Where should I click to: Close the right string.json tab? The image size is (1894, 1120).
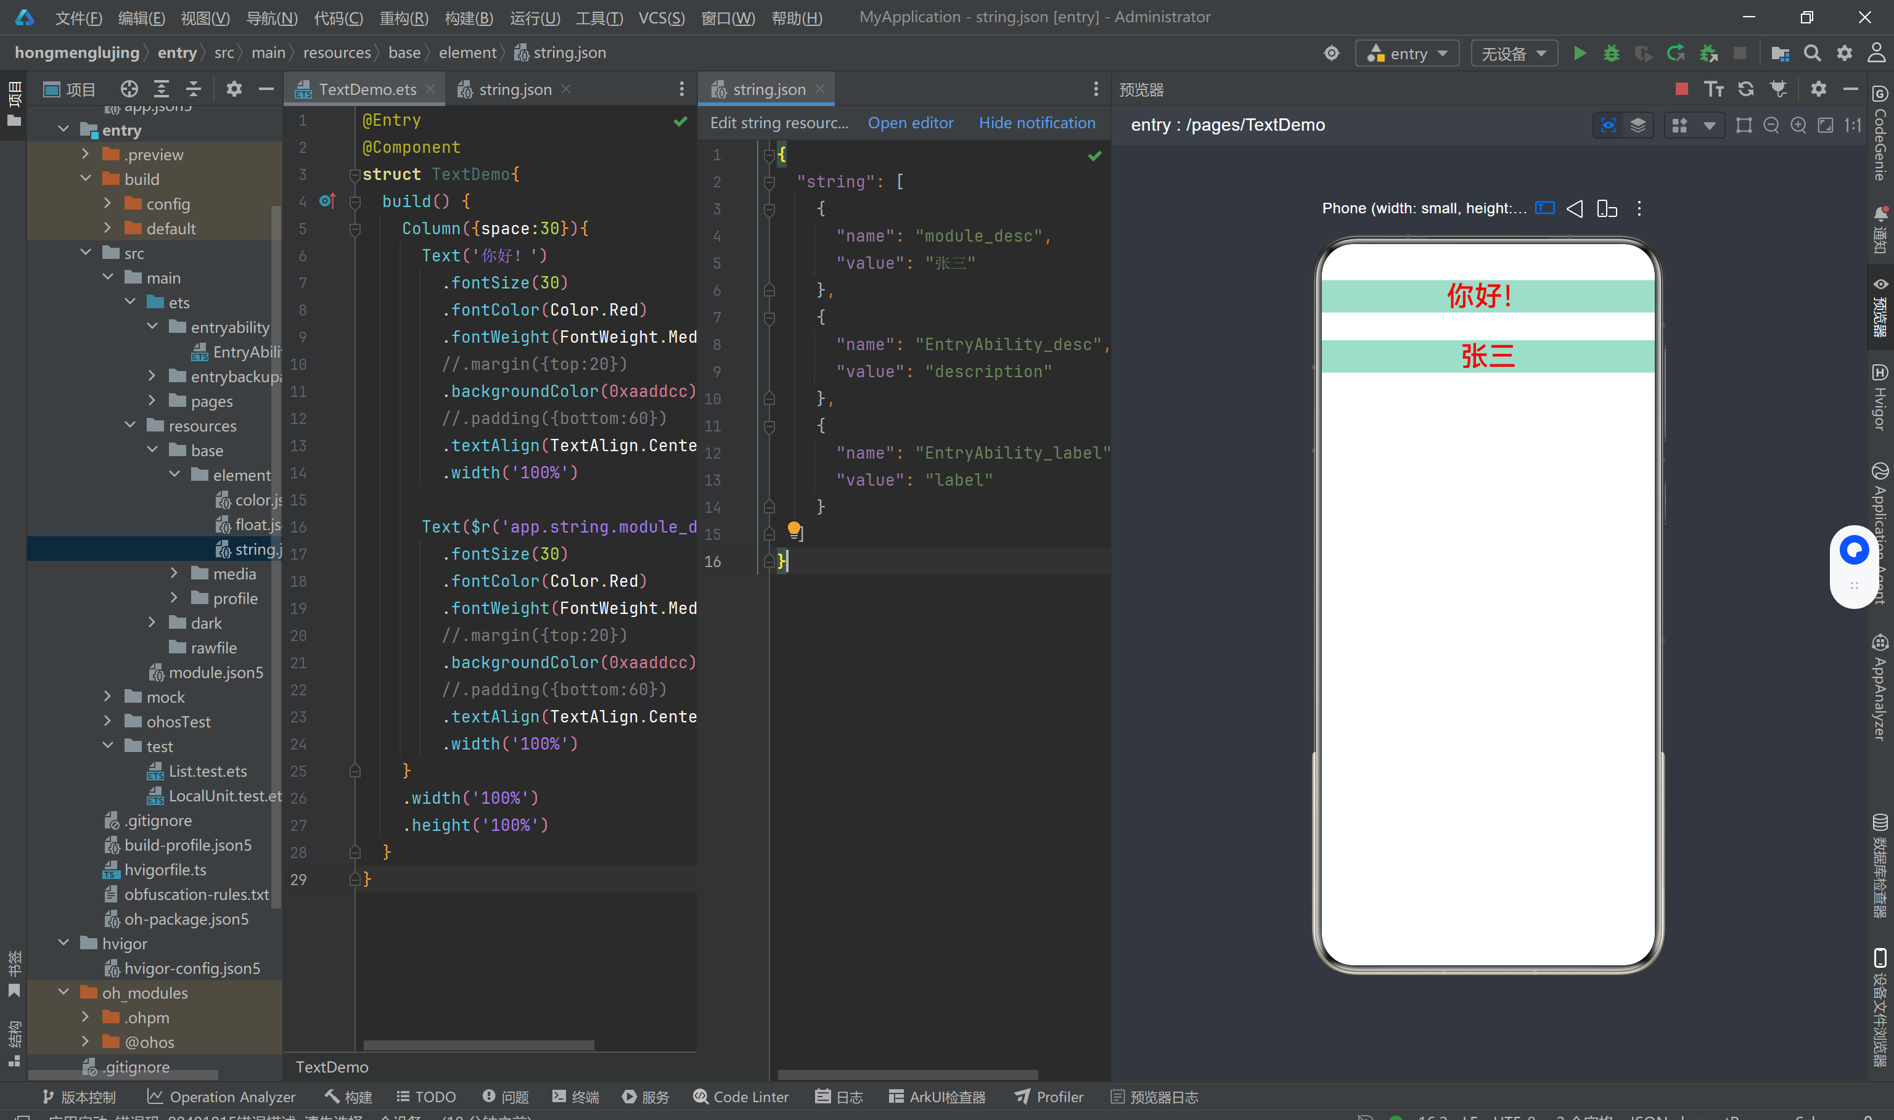(x=820, y=89)
